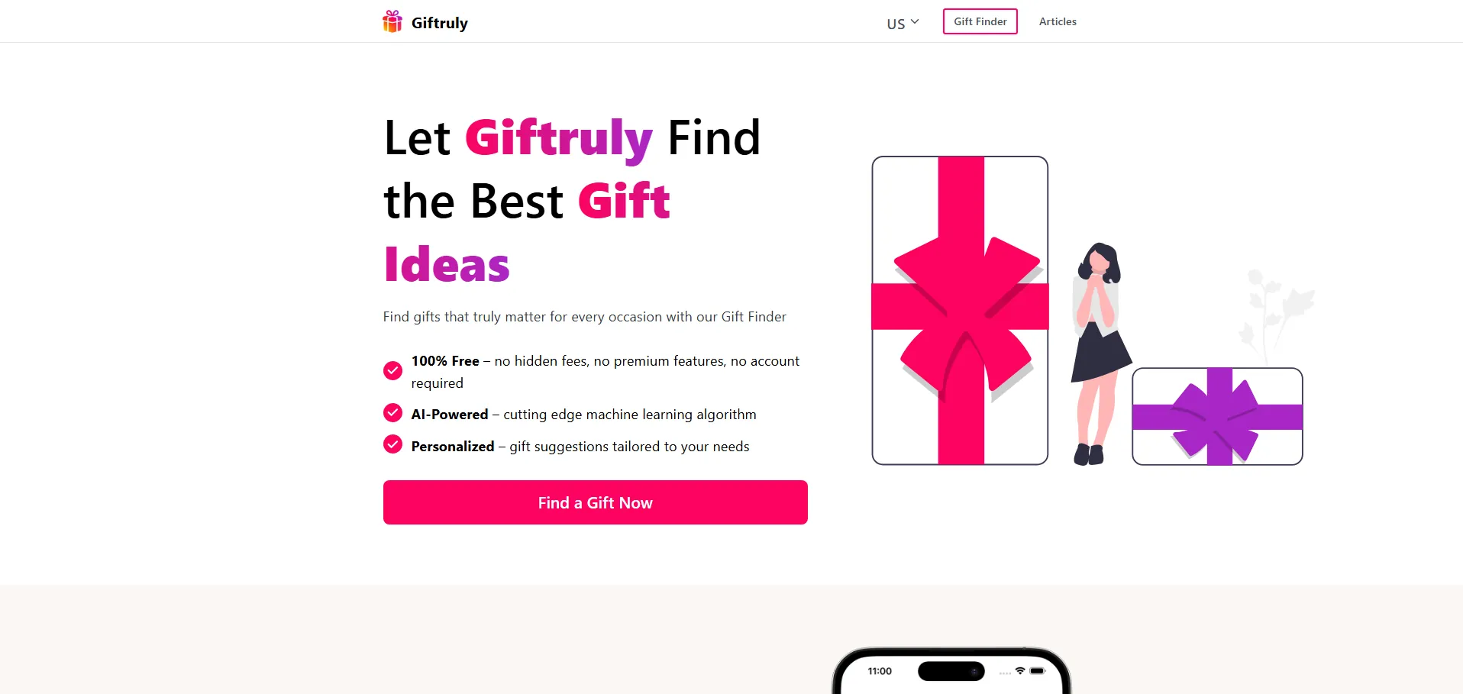Image resolution: width=1463 pixels, height=694 pixels.
Task: Click the Giftruly brand name text
Action: (x=440, y=23)
